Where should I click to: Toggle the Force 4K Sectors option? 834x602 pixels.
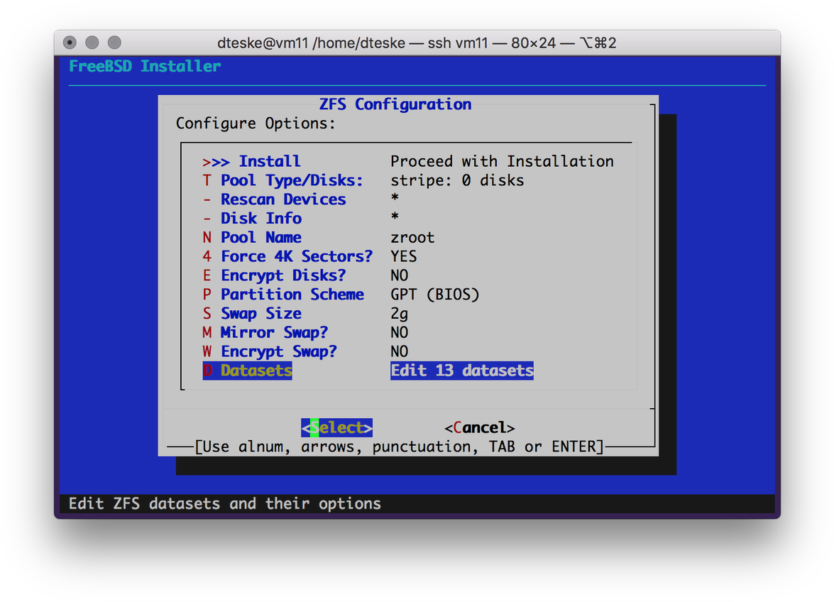296,257
